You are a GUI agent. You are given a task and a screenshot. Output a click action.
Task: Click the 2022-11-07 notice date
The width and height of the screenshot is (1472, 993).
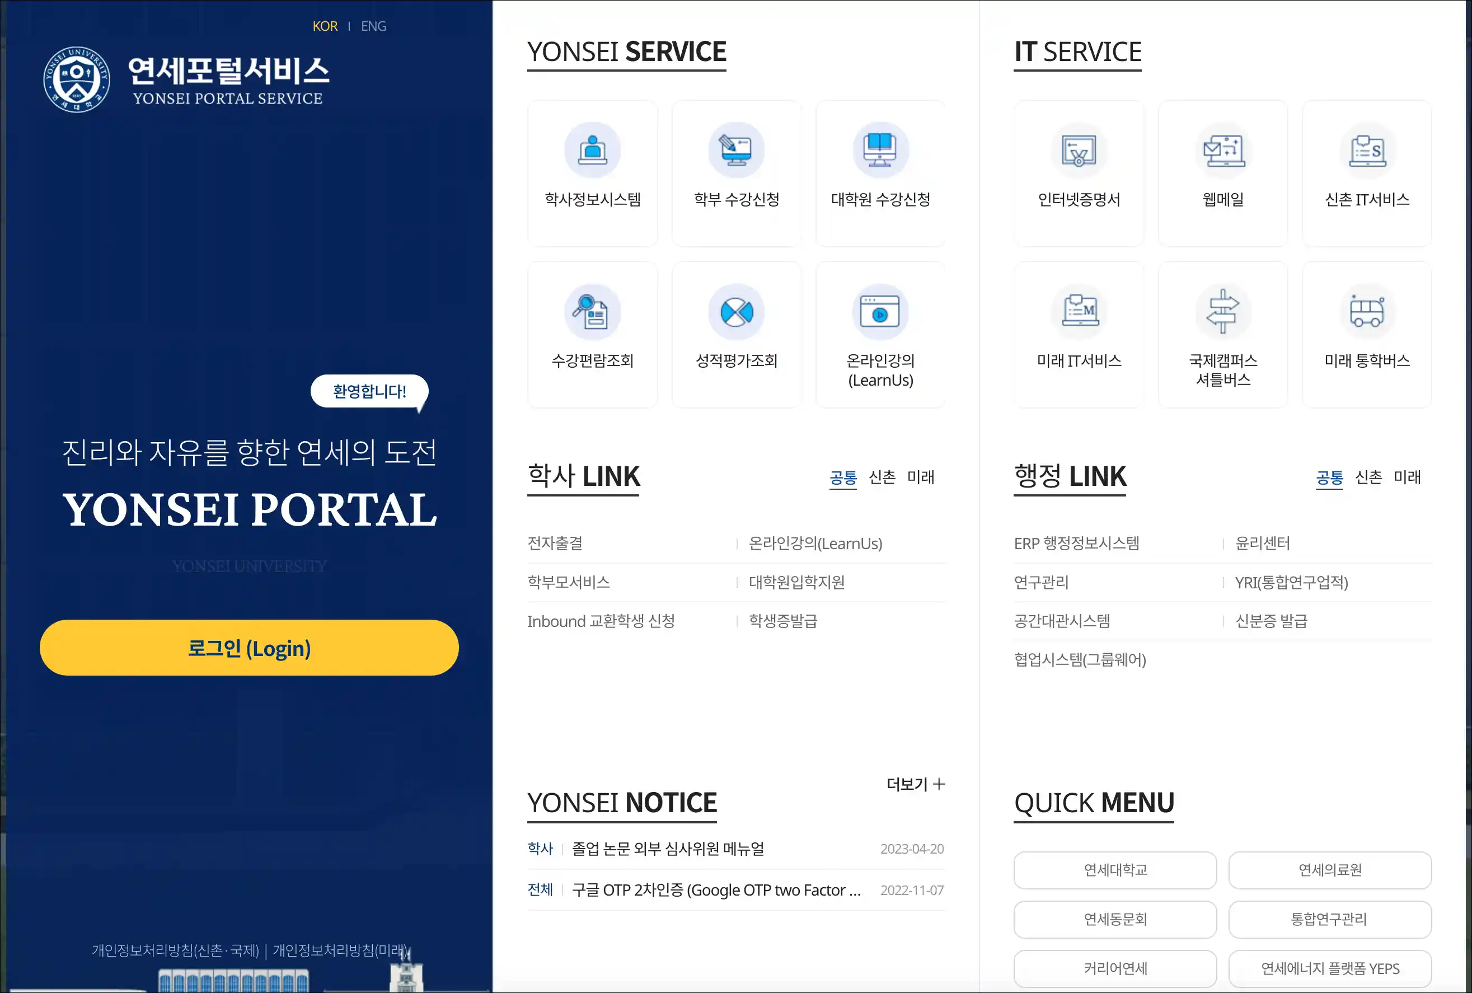(x=912, y=891)
